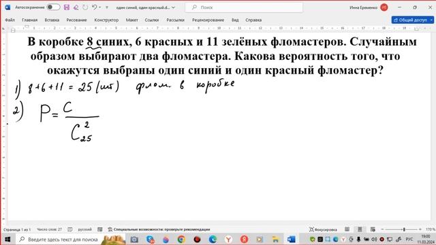This screenshot has width=436, height=245.
Task: Open the Undo history dropdown arrow
Action: tap(100, 7)
